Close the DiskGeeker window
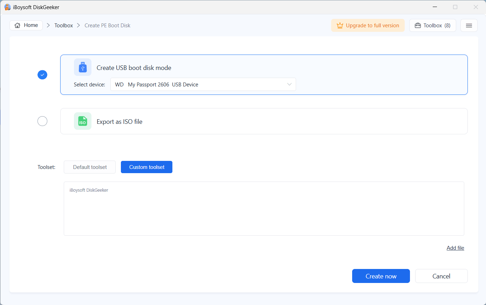 click(x=475, y=7)
